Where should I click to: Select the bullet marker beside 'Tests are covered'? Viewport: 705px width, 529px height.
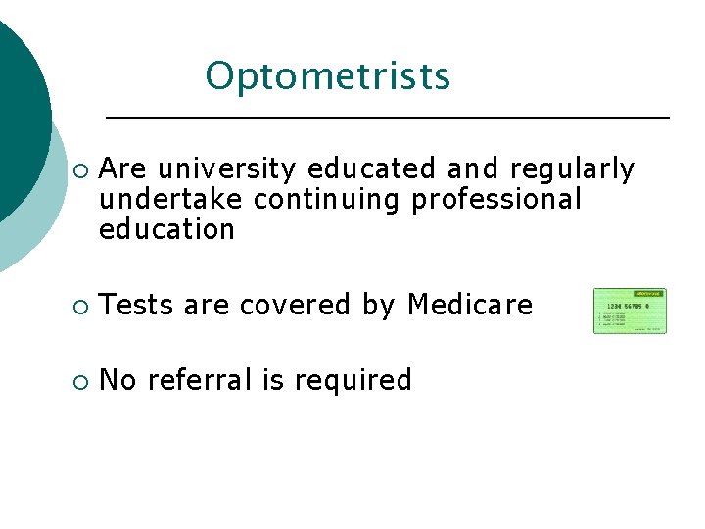coord(79,308)
